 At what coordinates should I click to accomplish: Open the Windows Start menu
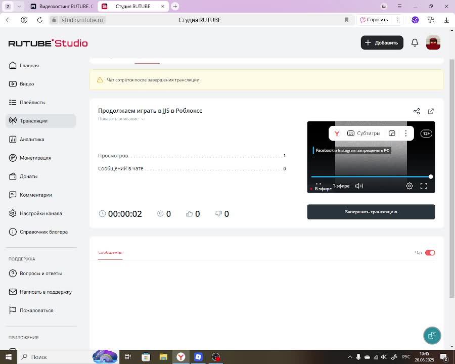pyautogui.click(x=9, y=357)
